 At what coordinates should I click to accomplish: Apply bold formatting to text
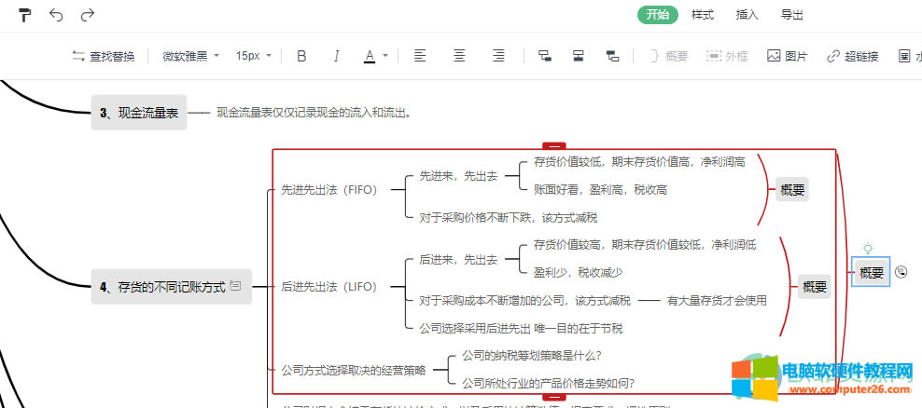[x=301, y=56]
